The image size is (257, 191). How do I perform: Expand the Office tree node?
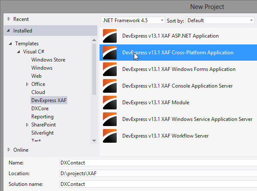coord(27,84)
